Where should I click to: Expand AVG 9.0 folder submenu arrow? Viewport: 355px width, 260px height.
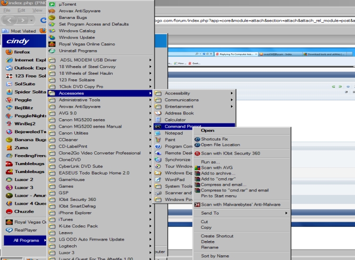coord(150,113)
